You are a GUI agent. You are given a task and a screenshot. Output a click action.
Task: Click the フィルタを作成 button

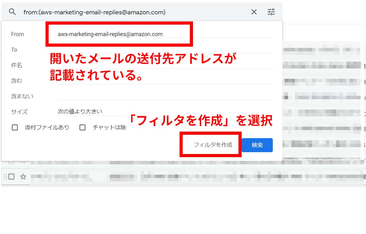tap(213, 145)
